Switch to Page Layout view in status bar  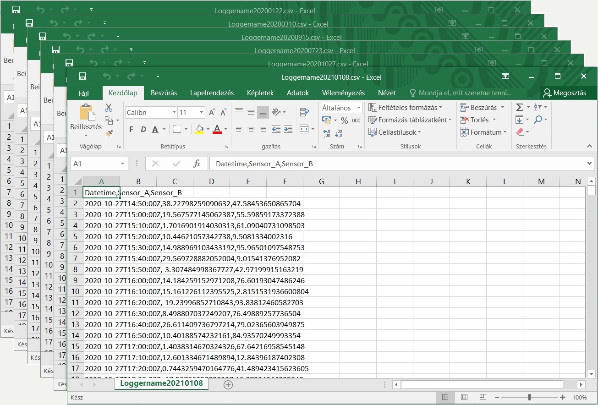click(464, 397)
